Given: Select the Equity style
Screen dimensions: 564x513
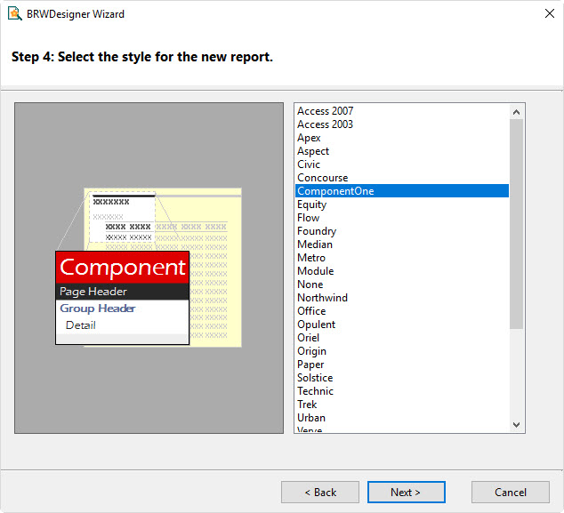Looking at the screenshot, I should click(x=402, y=204).
